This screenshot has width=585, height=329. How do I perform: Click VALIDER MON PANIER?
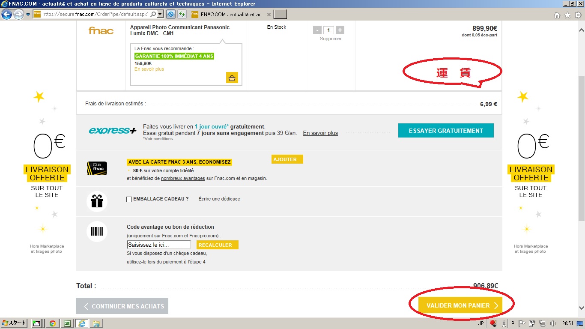click(460, 305)
